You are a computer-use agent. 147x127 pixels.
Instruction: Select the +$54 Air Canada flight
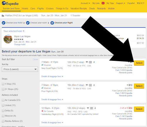pos(139,109)
